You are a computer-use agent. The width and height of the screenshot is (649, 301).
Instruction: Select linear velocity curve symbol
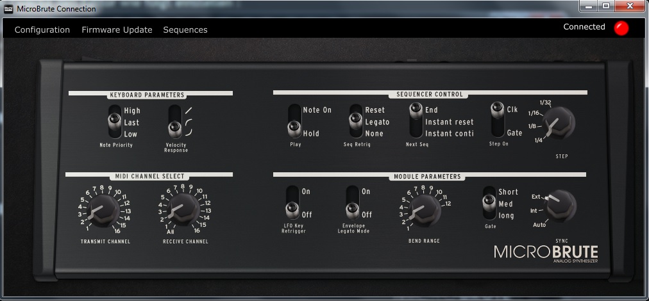(x=189, y=110)
